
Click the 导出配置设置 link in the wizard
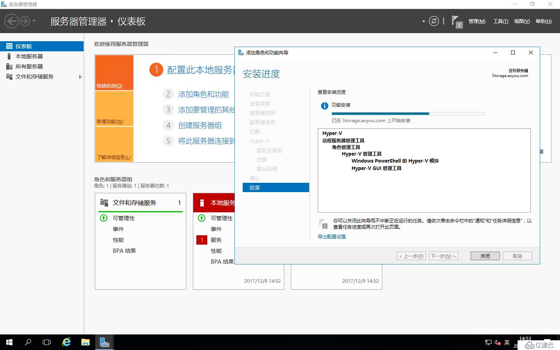click(332, 236)
